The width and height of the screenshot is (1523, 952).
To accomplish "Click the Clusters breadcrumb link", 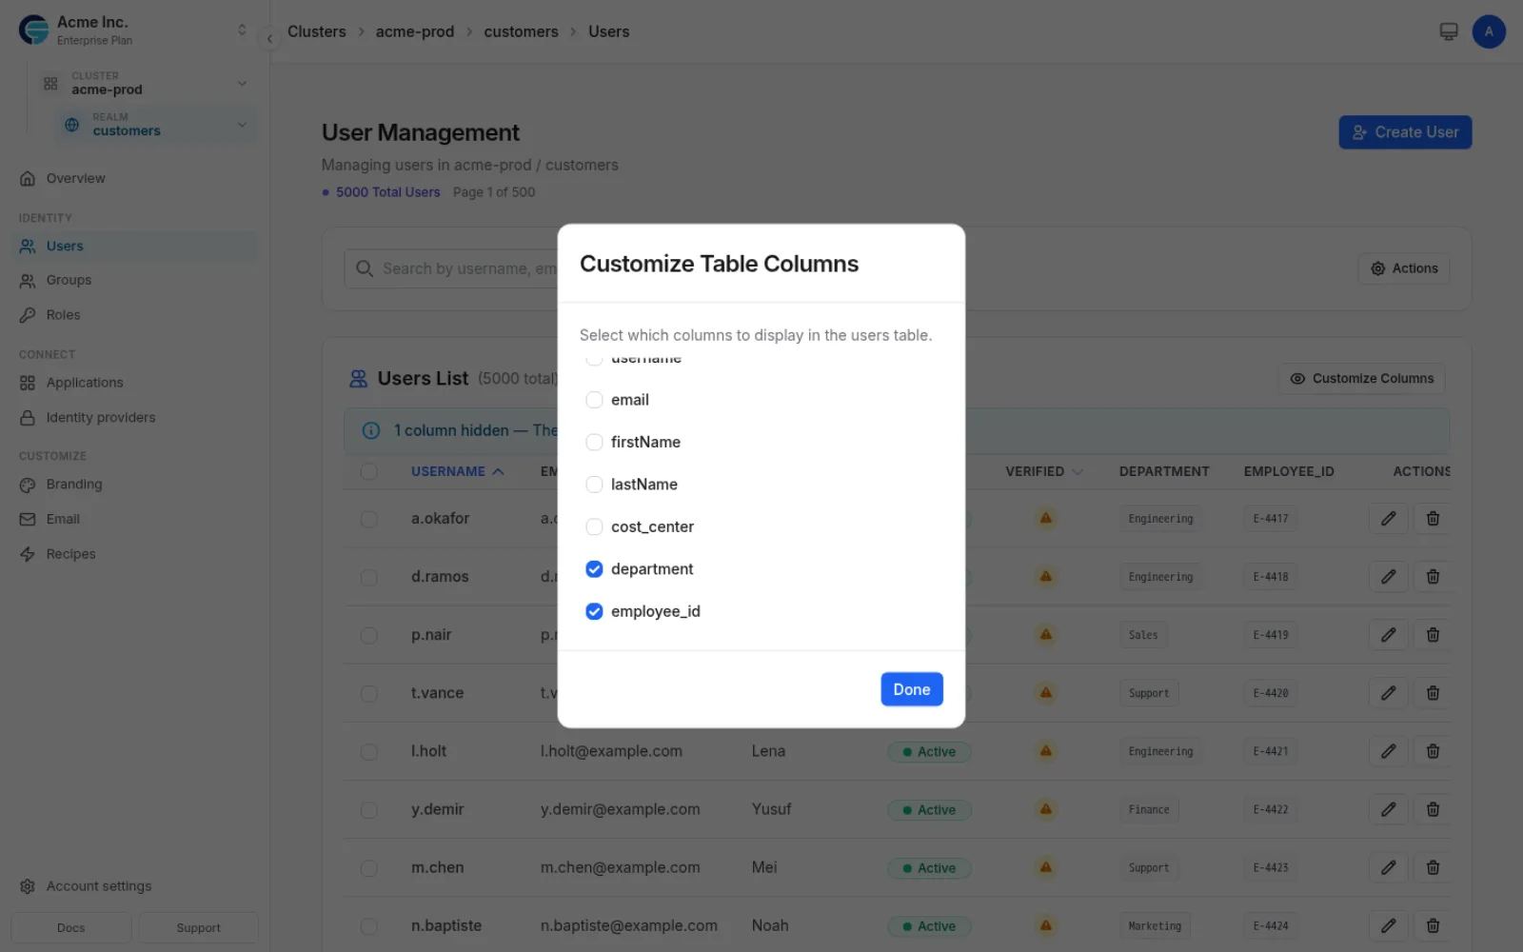I will [x=317, y=31].
